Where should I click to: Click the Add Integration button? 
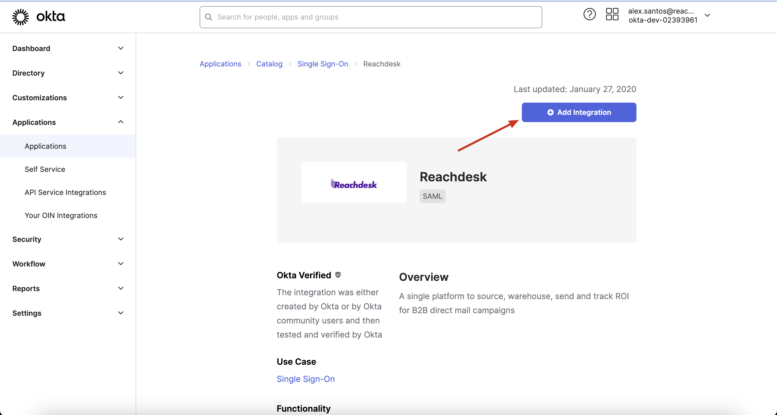579,112
